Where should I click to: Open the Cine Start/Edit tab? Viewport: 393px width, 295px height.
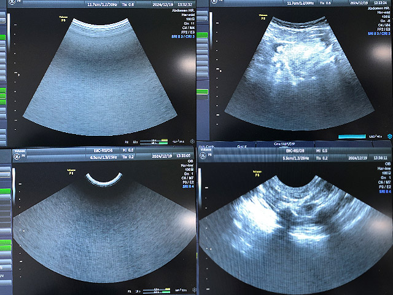point(284,144)
